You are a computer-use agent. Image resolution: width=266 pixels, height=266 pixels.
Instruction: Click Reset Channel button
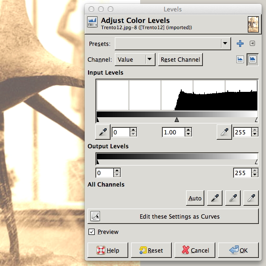point(180,59)
